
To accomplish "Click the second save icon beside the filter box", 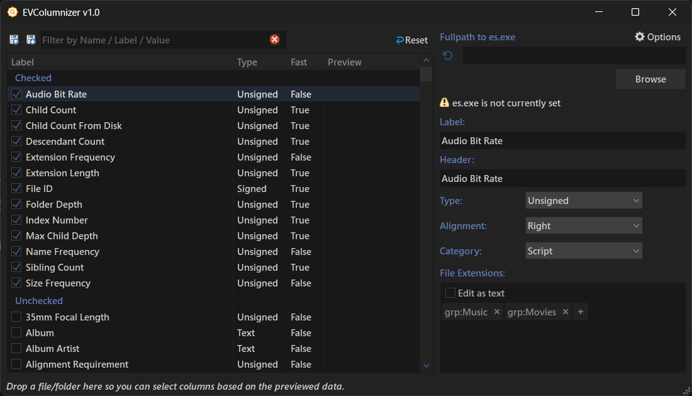I will pyautogui.click(x=31, y=40).
